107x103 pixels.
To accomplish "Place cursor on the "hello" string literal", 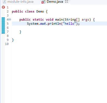I will (x=70, y=24).
